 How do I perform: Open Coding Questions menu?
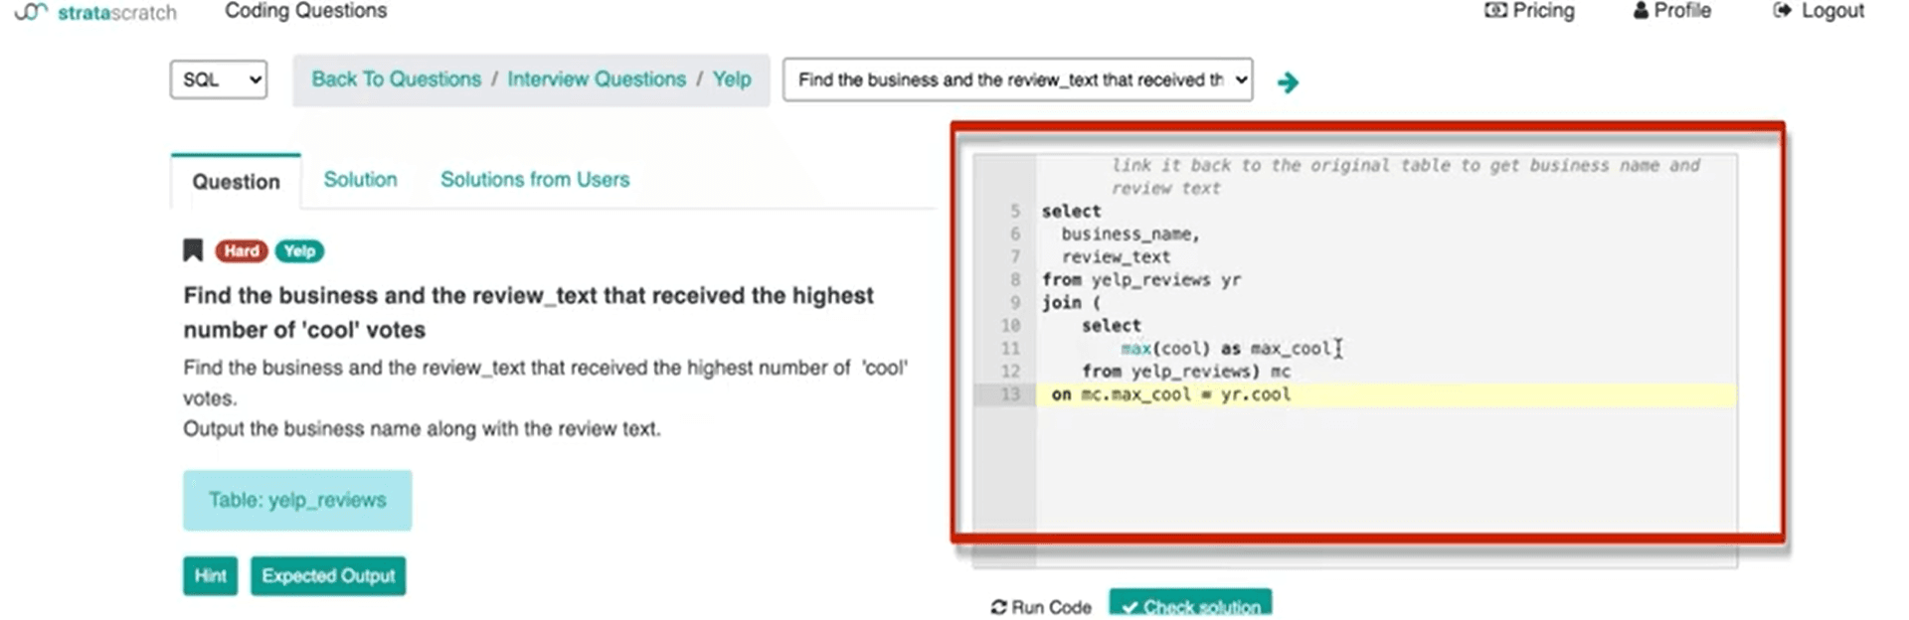[305, 11]
